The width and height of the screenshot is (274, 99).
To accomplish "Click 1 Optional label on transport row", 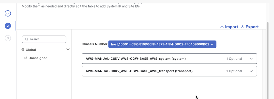I will pos(234,71).
